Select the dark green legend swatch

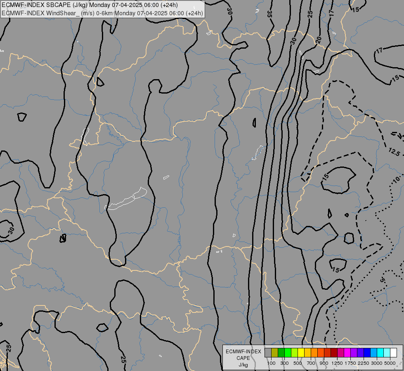[x=281, y=352]
